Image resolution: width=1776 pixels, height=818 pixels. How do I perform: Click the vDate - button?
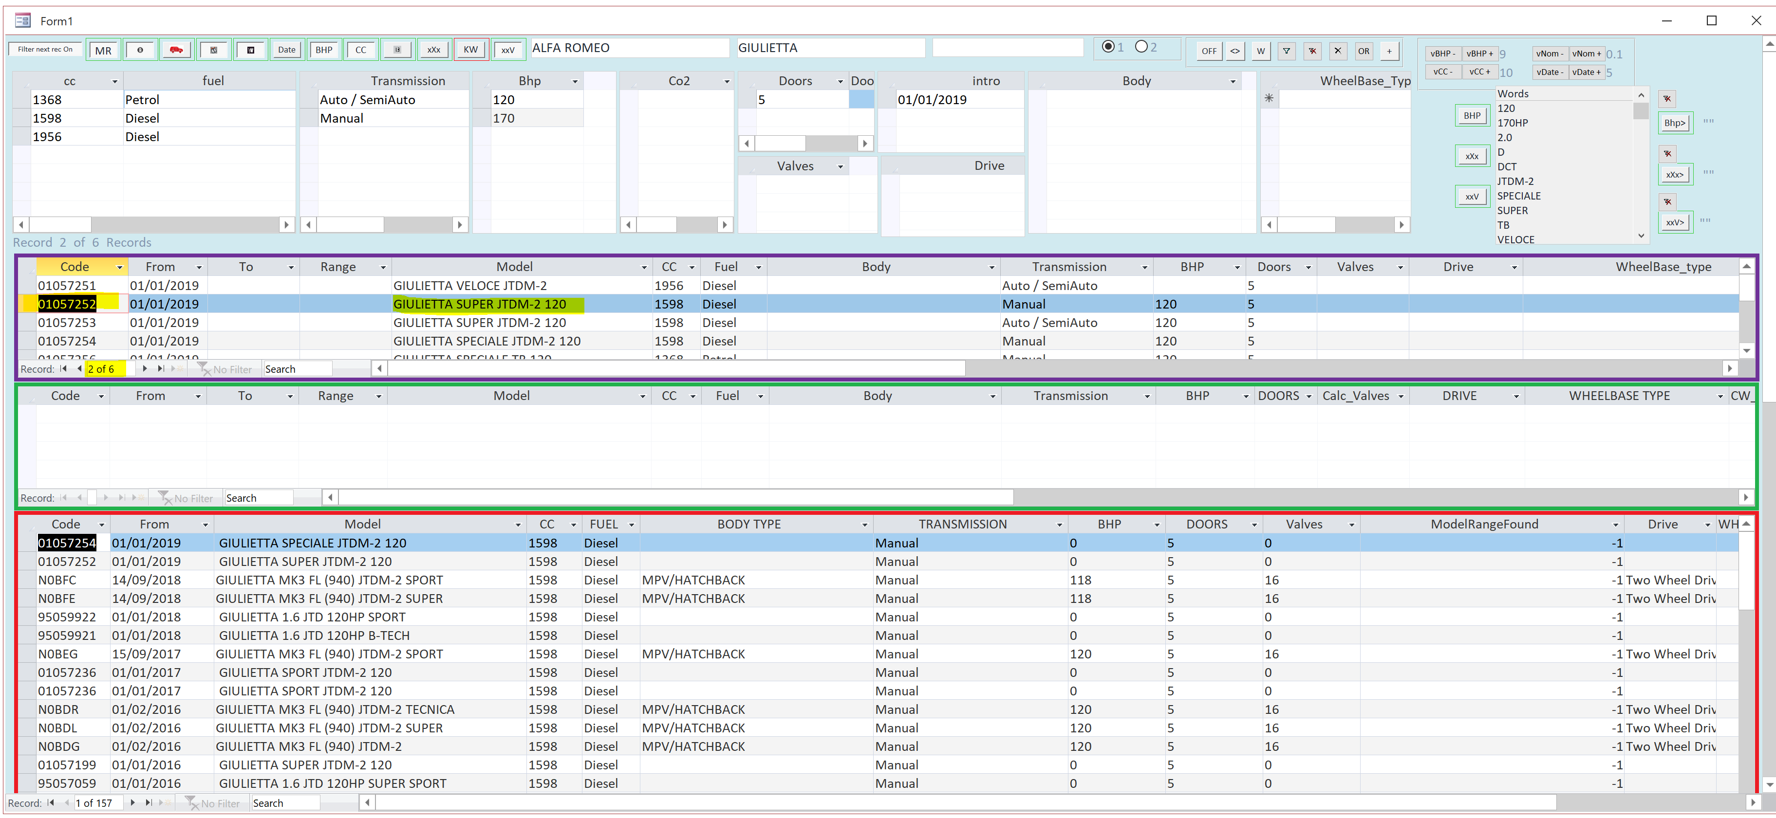pyautogui.click(x=1550, y=73)
